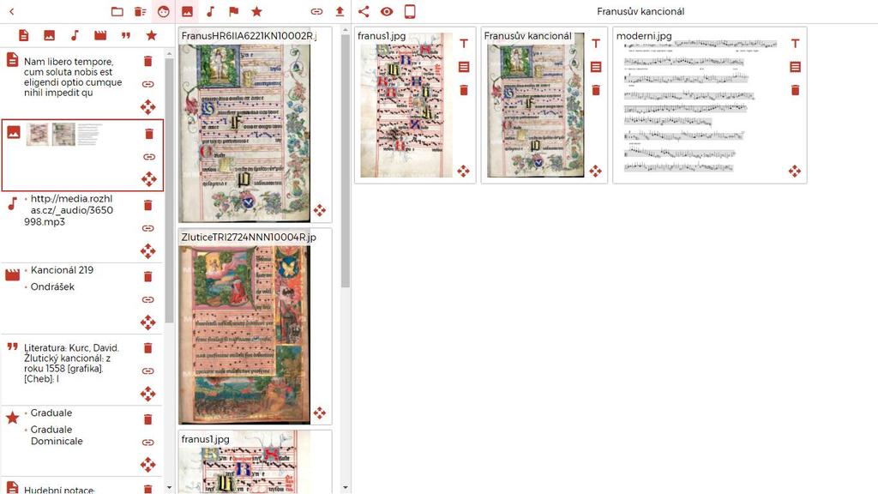Link the 'Nam libero tempore' text item

click(x=147, y=84)
